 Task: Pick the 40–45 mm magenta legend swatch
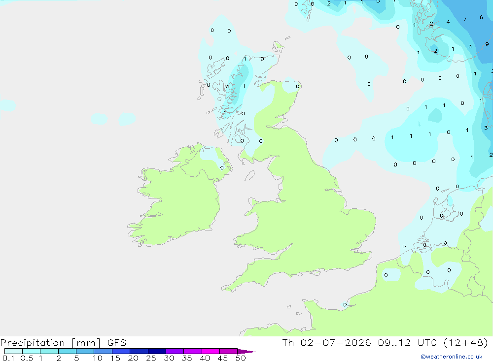211,351
